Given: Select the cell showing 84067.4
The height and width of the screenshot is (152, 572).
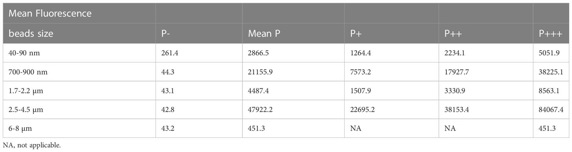Looking at the screenshot, I should tap(551, 110).
